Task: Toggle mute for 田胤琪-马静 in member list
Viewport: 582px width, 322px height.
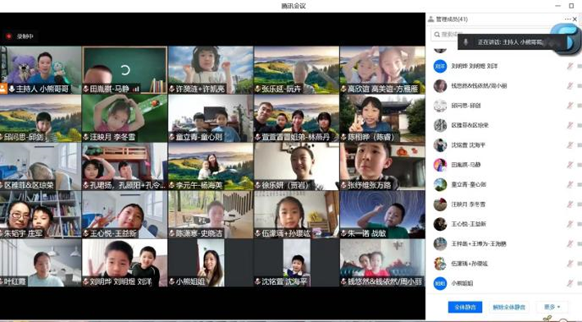Action: coord(570,165)
